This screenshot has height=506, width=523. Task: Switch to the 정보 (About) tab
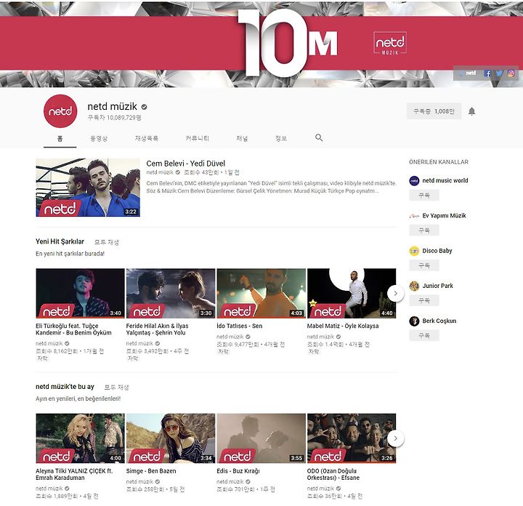(x=281, y=138)
